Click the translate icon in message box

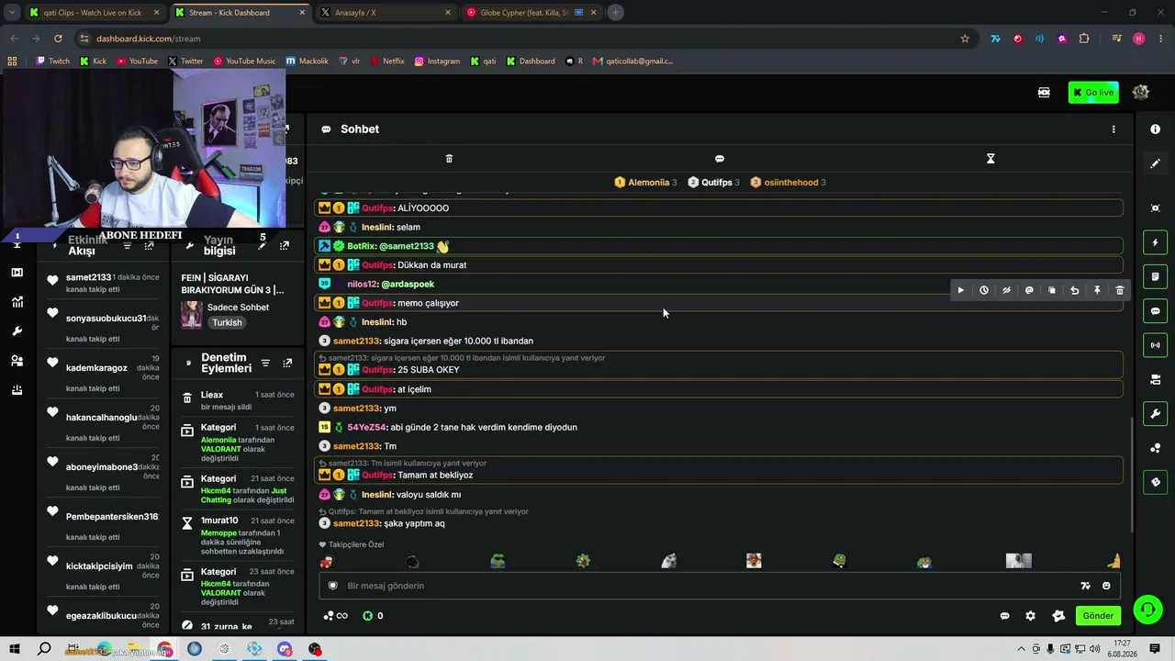coord(1085,586)
